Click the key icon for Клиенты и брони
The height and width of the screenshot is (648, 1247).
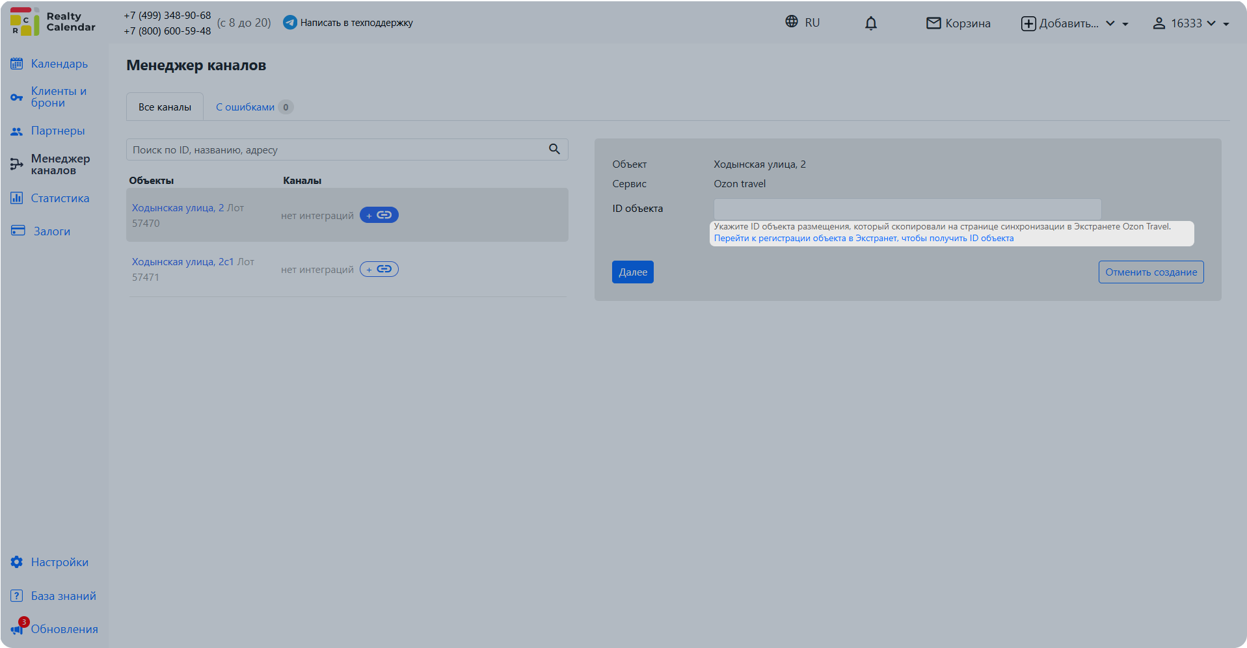click(x=17, y=97)
